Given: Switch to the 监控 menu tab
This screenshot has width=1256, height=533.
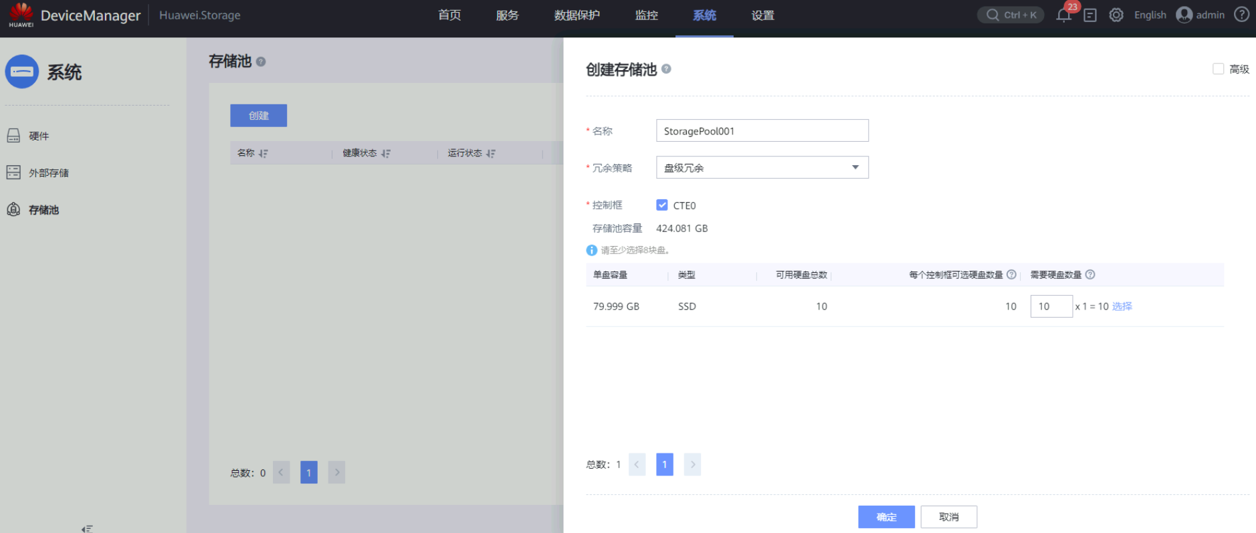Looking at the screenshot, I should pos(646,15).
